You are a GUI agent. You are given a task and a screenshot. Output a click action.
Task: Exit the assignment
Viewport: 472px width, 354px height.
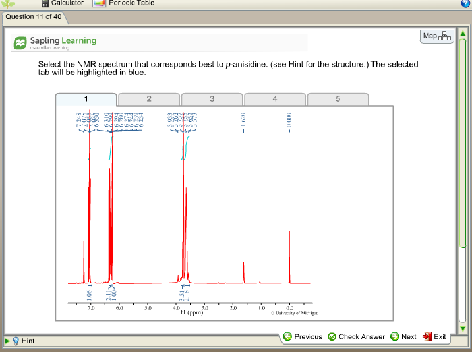(x=434, y=337)
